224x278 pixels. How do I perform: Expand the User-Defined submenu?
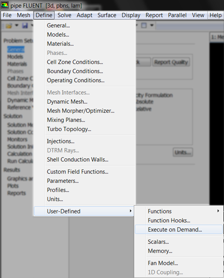84,211
